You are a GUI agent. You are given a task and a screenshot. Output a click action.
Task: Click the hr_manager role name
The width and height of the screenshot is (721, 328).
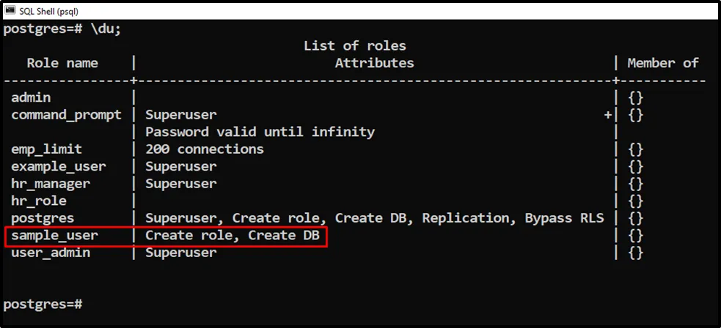tap(51, 184)
